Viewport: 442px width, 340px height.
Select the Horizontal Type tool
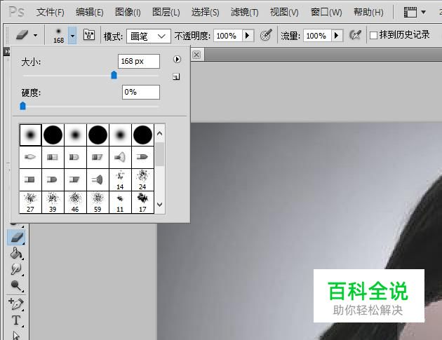point(15,320)
